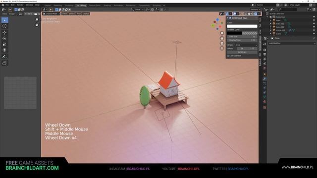This screenshot has width=317, height=178.
Task: Select the Scale tool in left toolbar
Action: [4, 44]
